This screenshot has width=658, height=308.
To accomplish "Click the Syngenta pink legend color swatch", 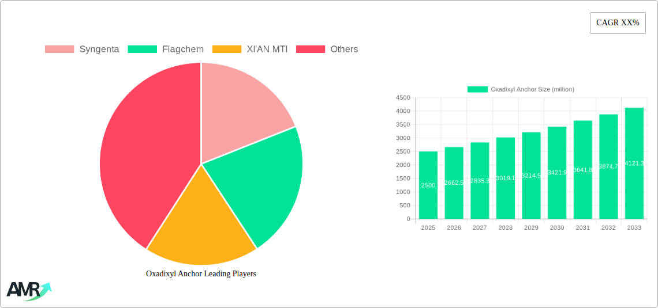I will tap(59, 50).
